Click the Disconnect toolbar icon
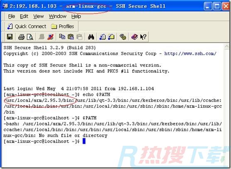231x169 pixels. point(50,37)
